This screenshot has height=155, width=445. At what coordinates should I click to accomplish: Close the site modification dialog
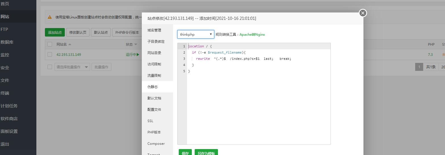click(363, 13)
